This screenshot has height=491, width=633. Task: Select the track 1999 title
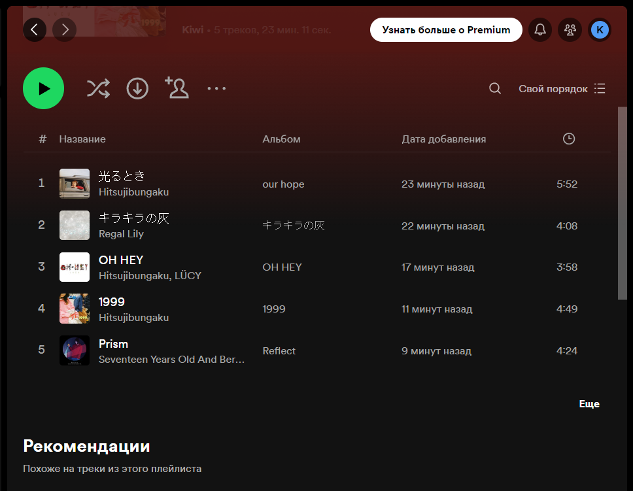click(112, 301)
